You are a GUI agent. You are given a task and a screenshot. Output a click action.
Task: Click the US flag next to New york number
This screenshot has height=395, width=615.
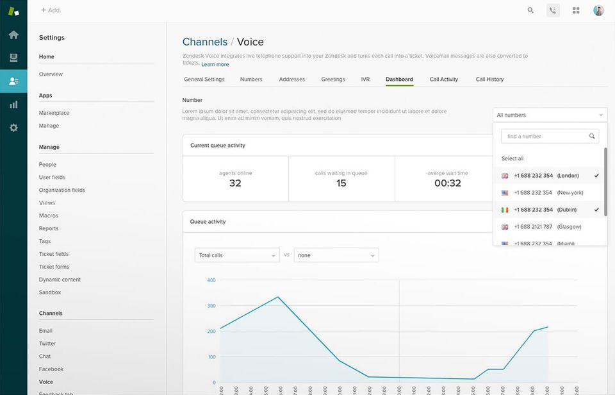(505, 193)
